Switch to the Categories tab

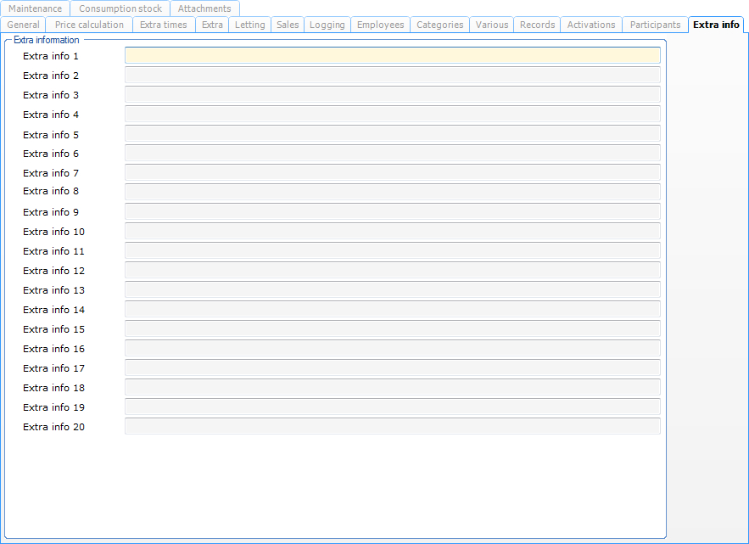tap(440, 25)
